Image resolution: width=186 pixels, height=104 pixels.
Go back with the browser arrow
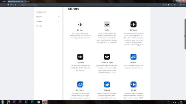point(2,5)
